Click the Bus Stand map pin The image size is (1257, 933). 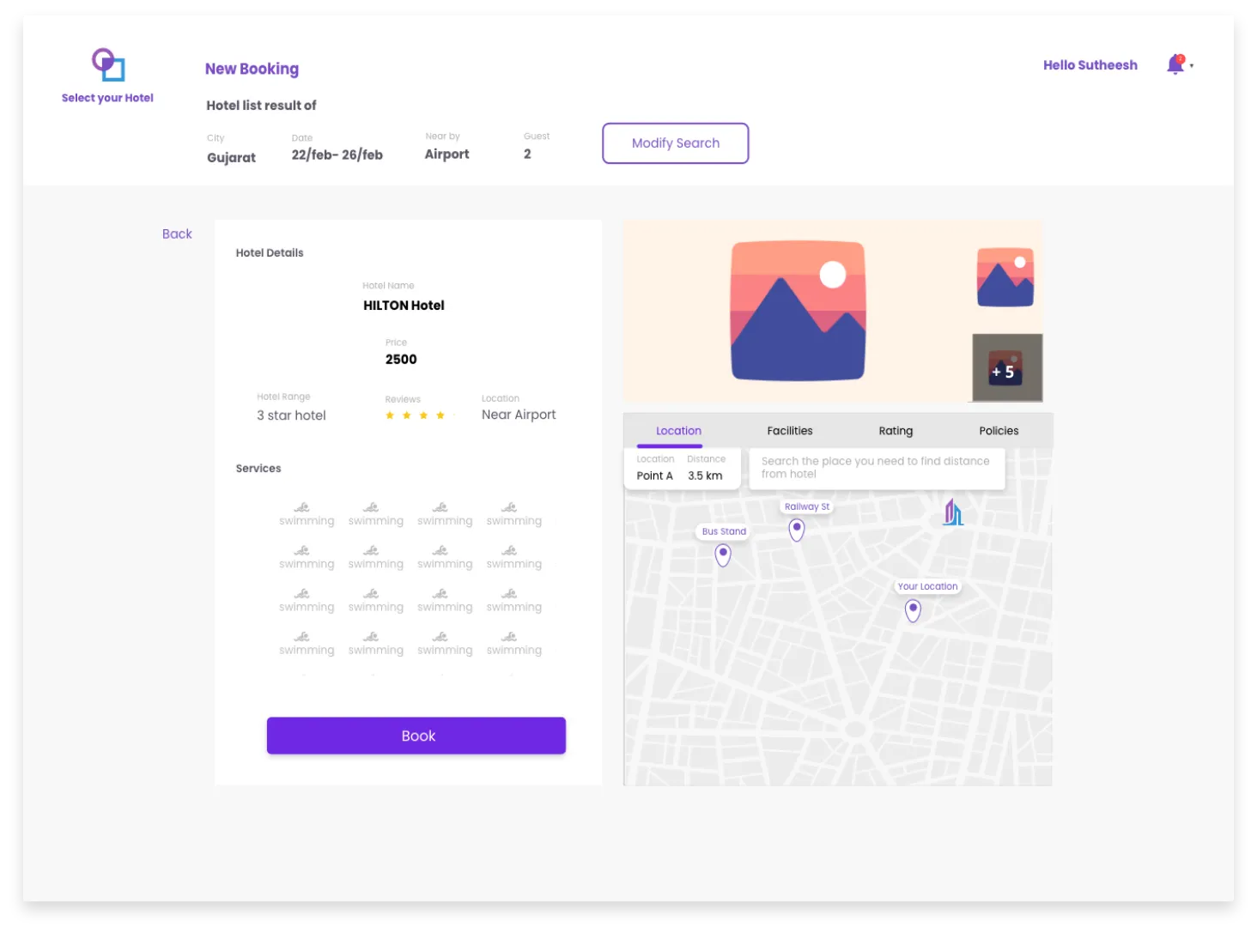pyautogui.click(x=723, y=555)
